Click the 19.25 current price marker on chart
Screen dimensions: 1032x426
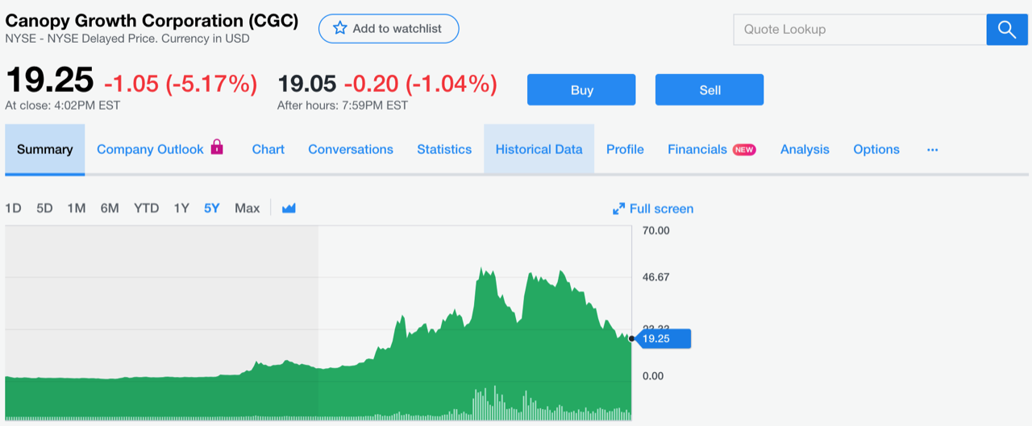663,338
